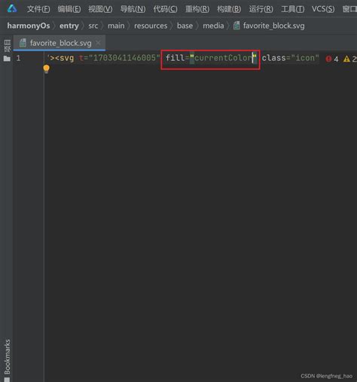
Task: Click src in the breadcrumb path
Action: click(93, 26)
